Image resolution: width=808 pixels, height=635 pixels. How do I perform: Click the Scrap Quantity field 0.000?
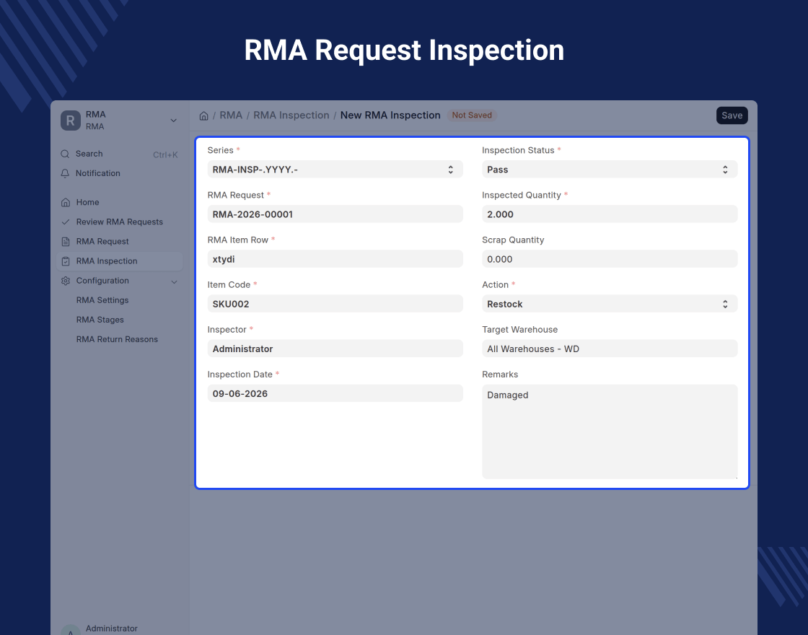pos(610,259)
